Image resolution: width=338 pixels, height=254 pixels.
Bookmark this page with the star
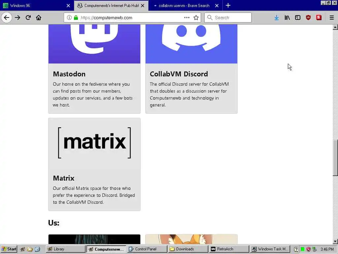tap(196, 18)
